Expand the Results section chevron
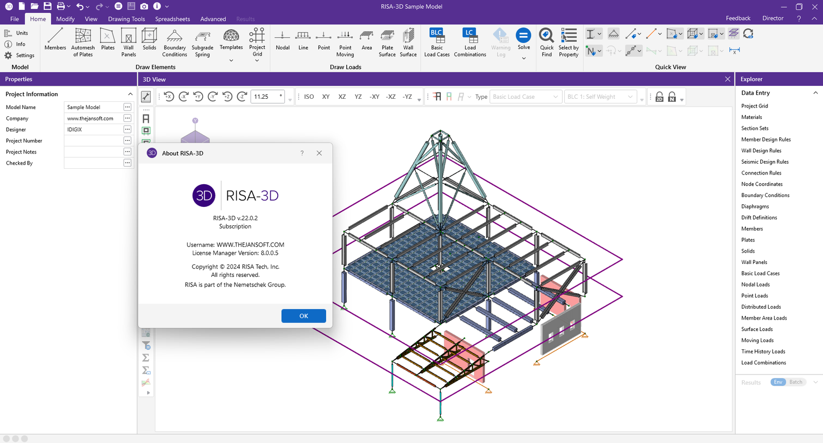 point(815,382)
